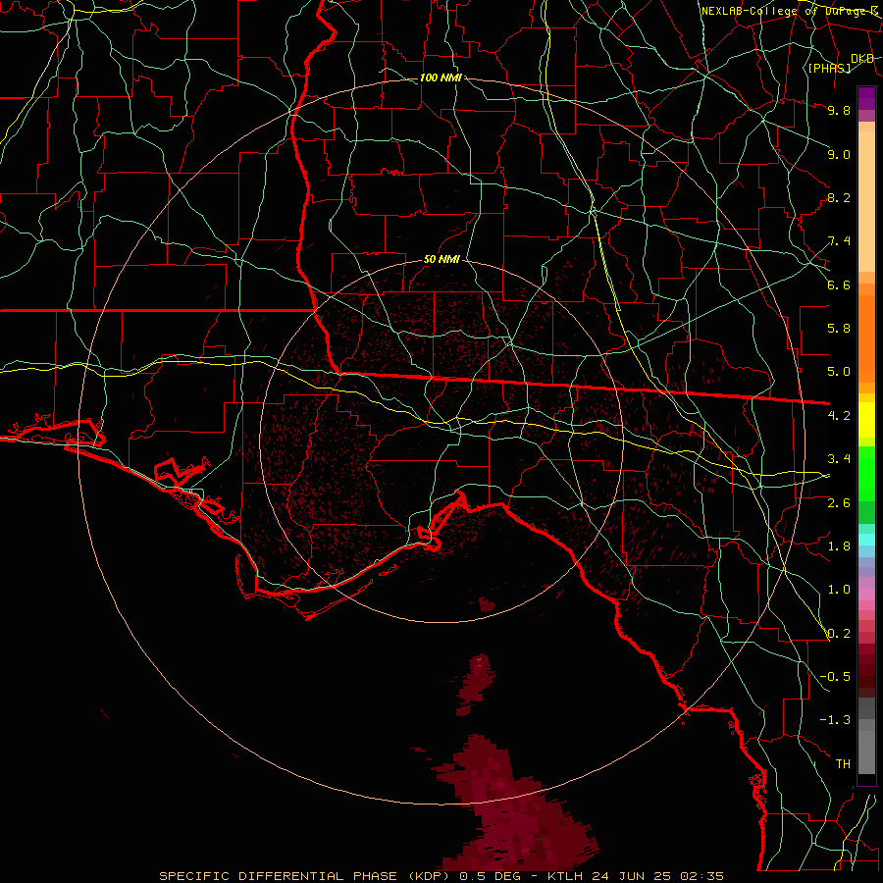The width and height of the screenshot is (883, 883).
Task: Click the TH label at the scale bottom
Action: click(x=843, y=764)
